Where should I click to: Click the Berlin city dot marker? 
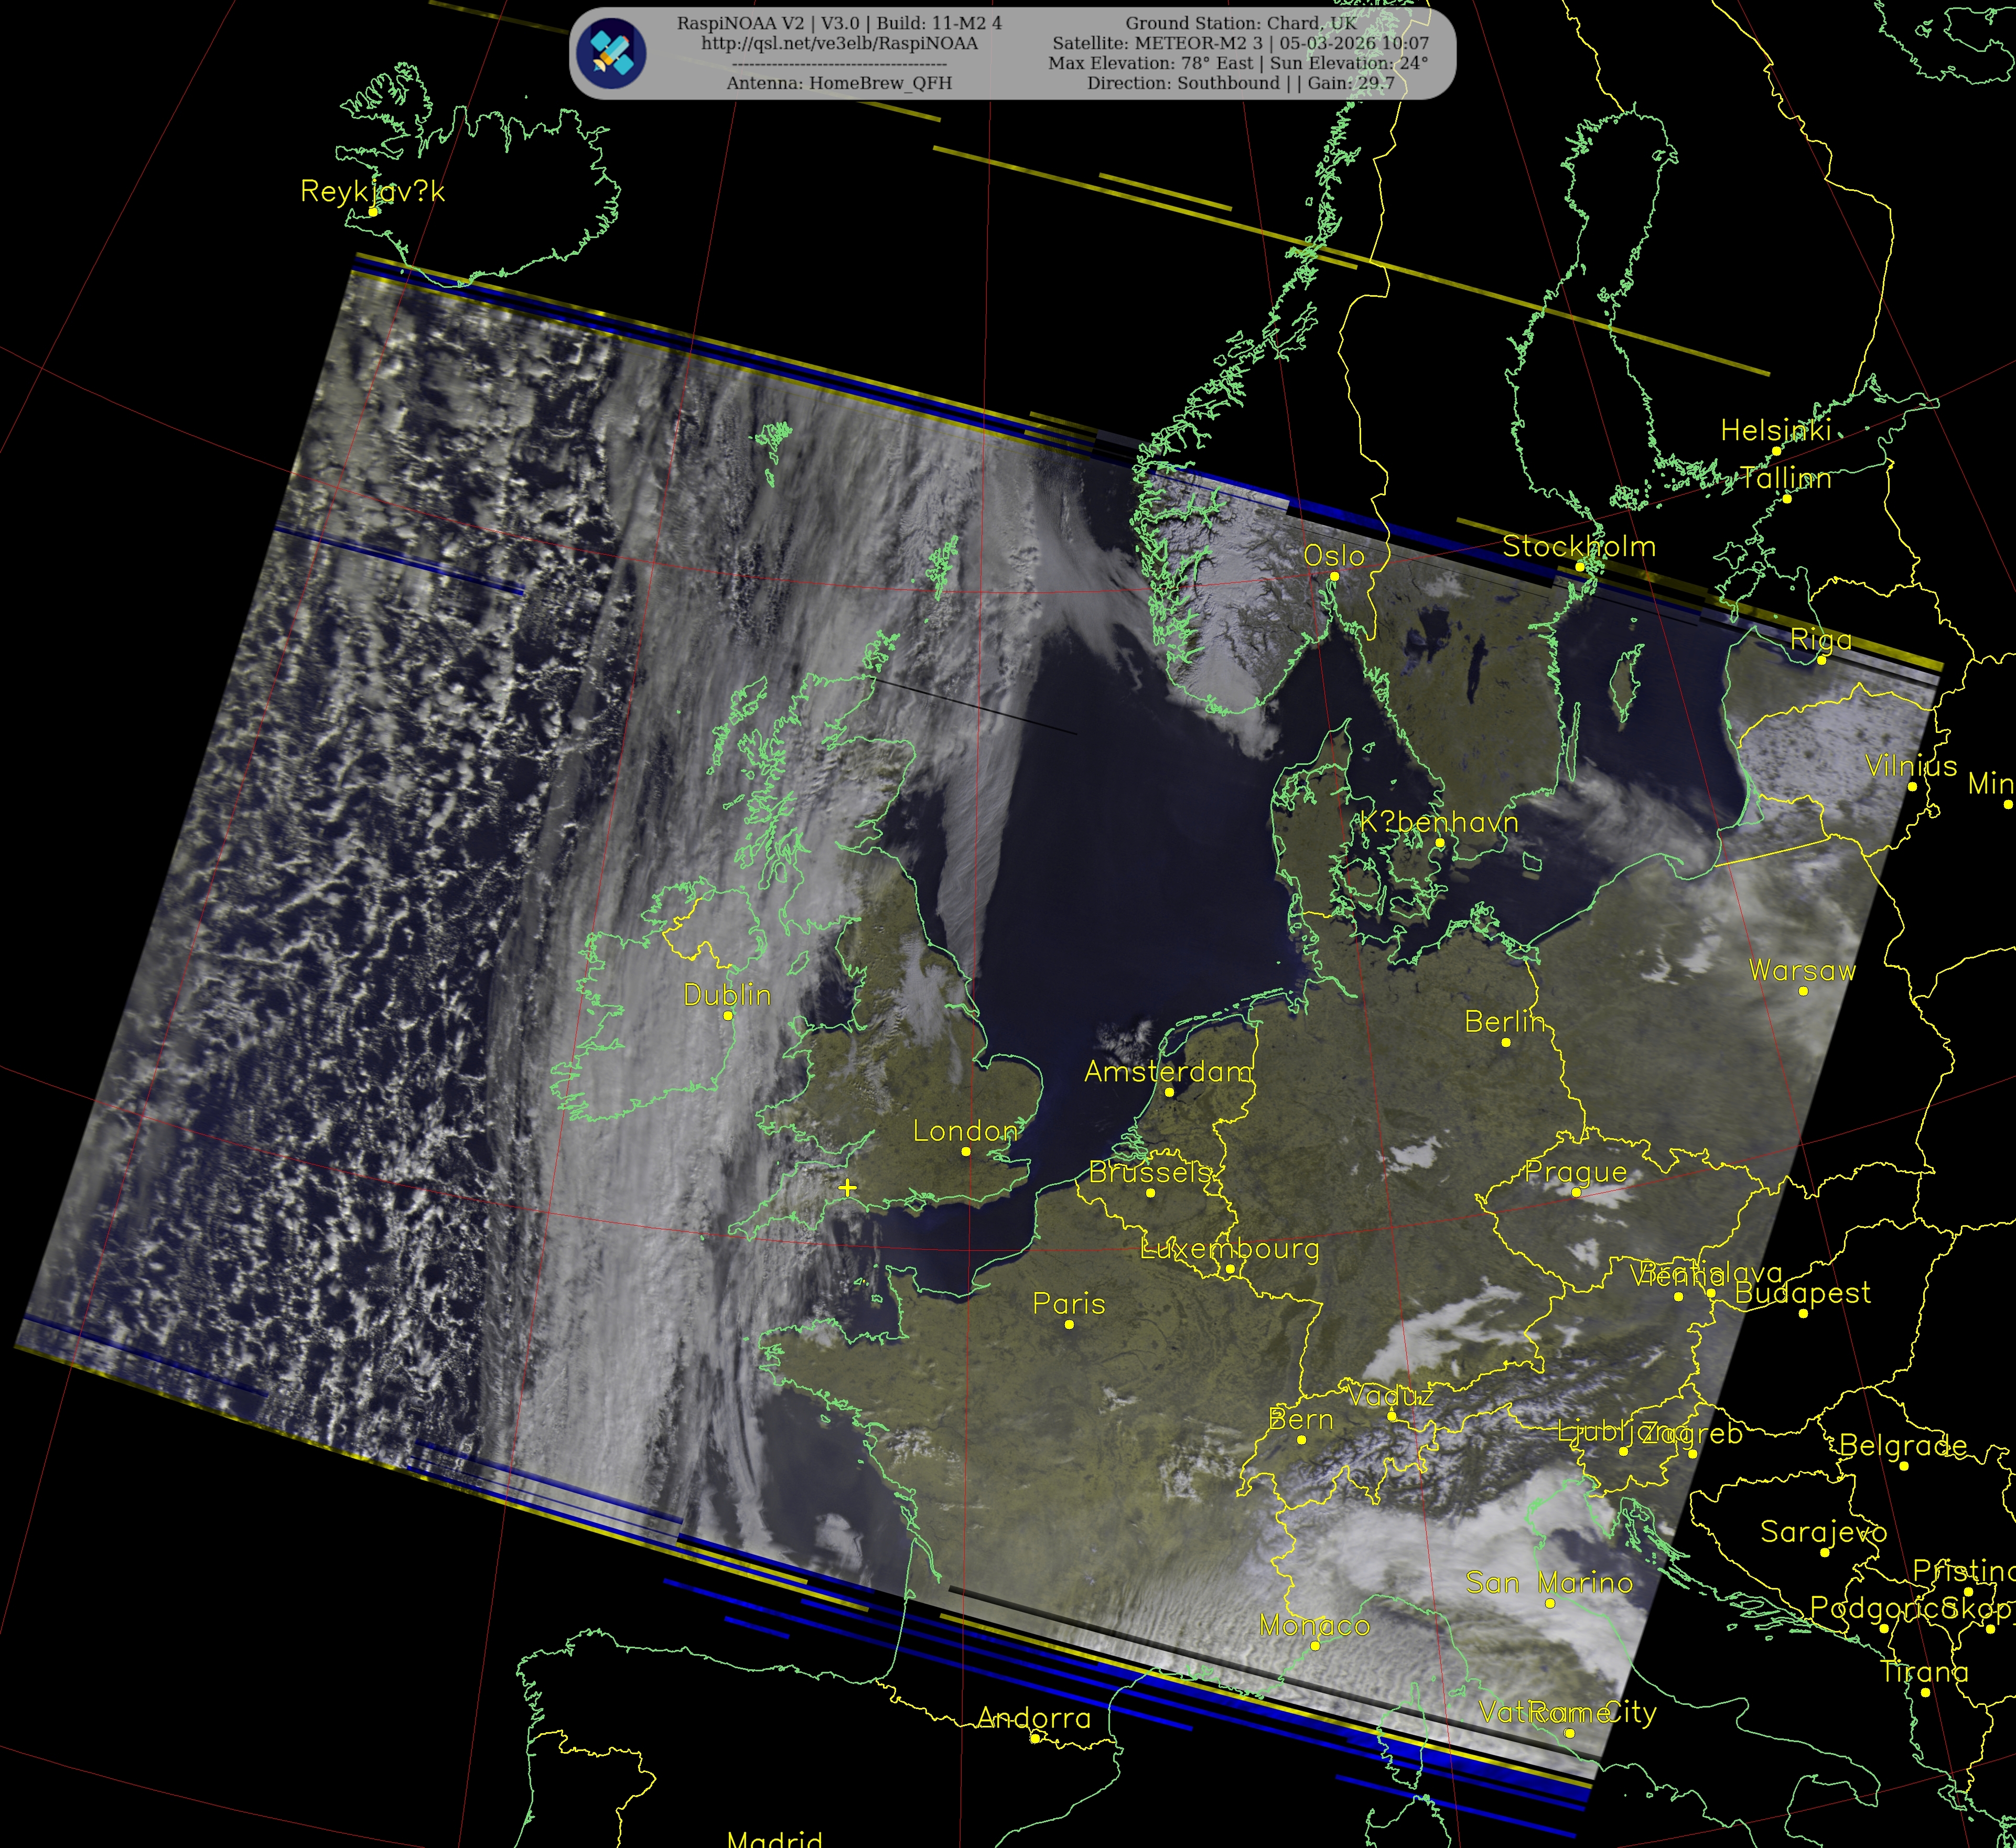coord(1505,1042)
